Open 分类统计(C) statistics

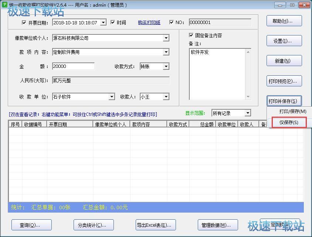pyautogui.click(x=94, y=225)
